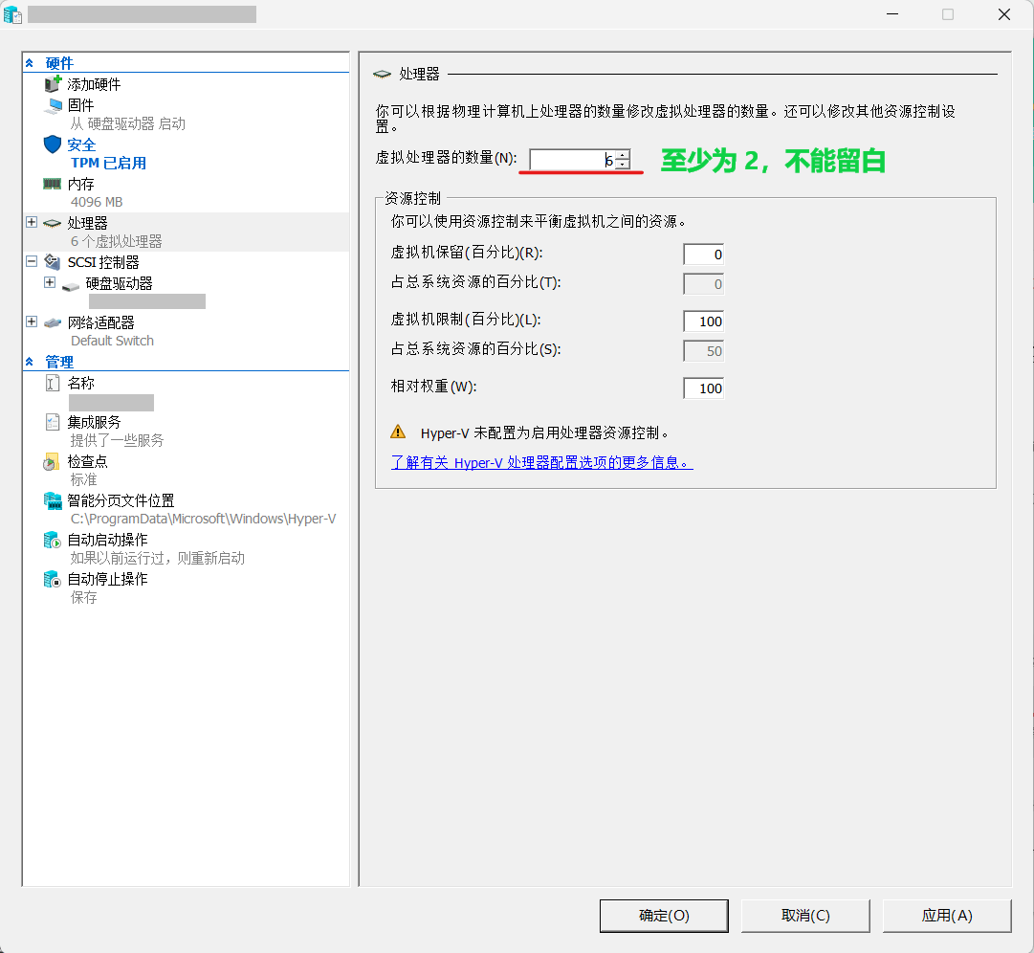Click the VM limit percentage (L) field
The height and width of the screenshot is (953, 1034).
pos(704,321)
